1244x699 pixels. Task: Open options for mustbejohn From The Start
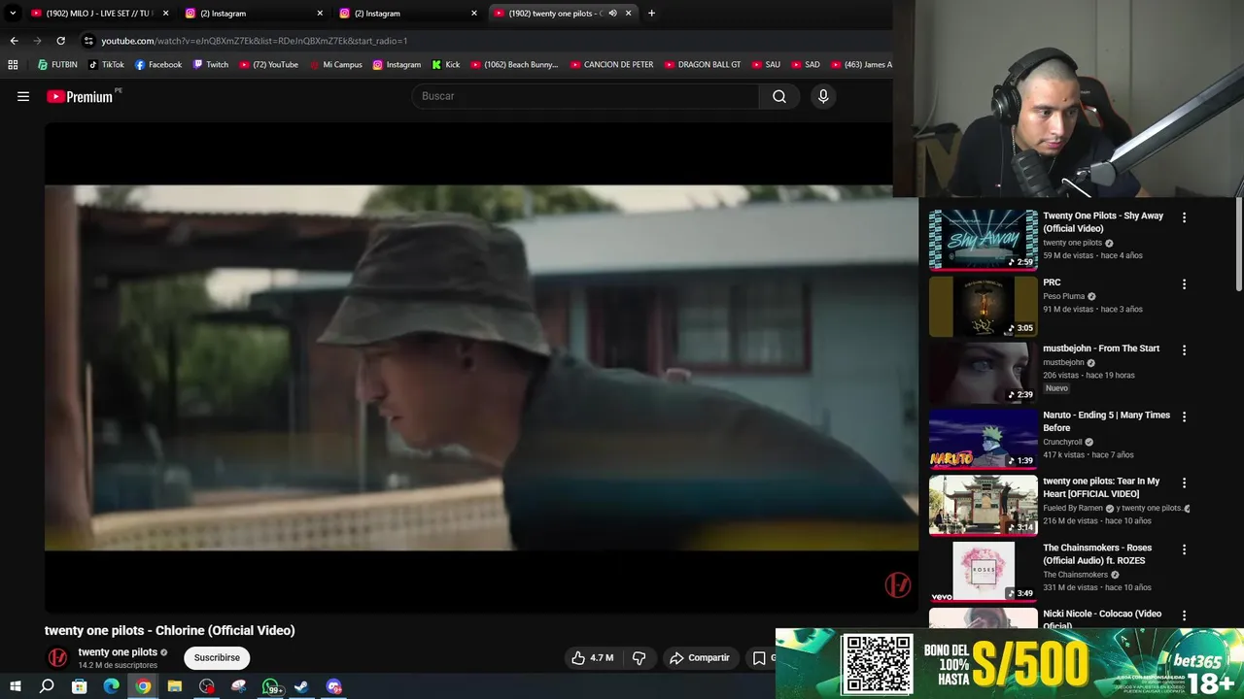pyautogui.click(x=1184, y=349)
